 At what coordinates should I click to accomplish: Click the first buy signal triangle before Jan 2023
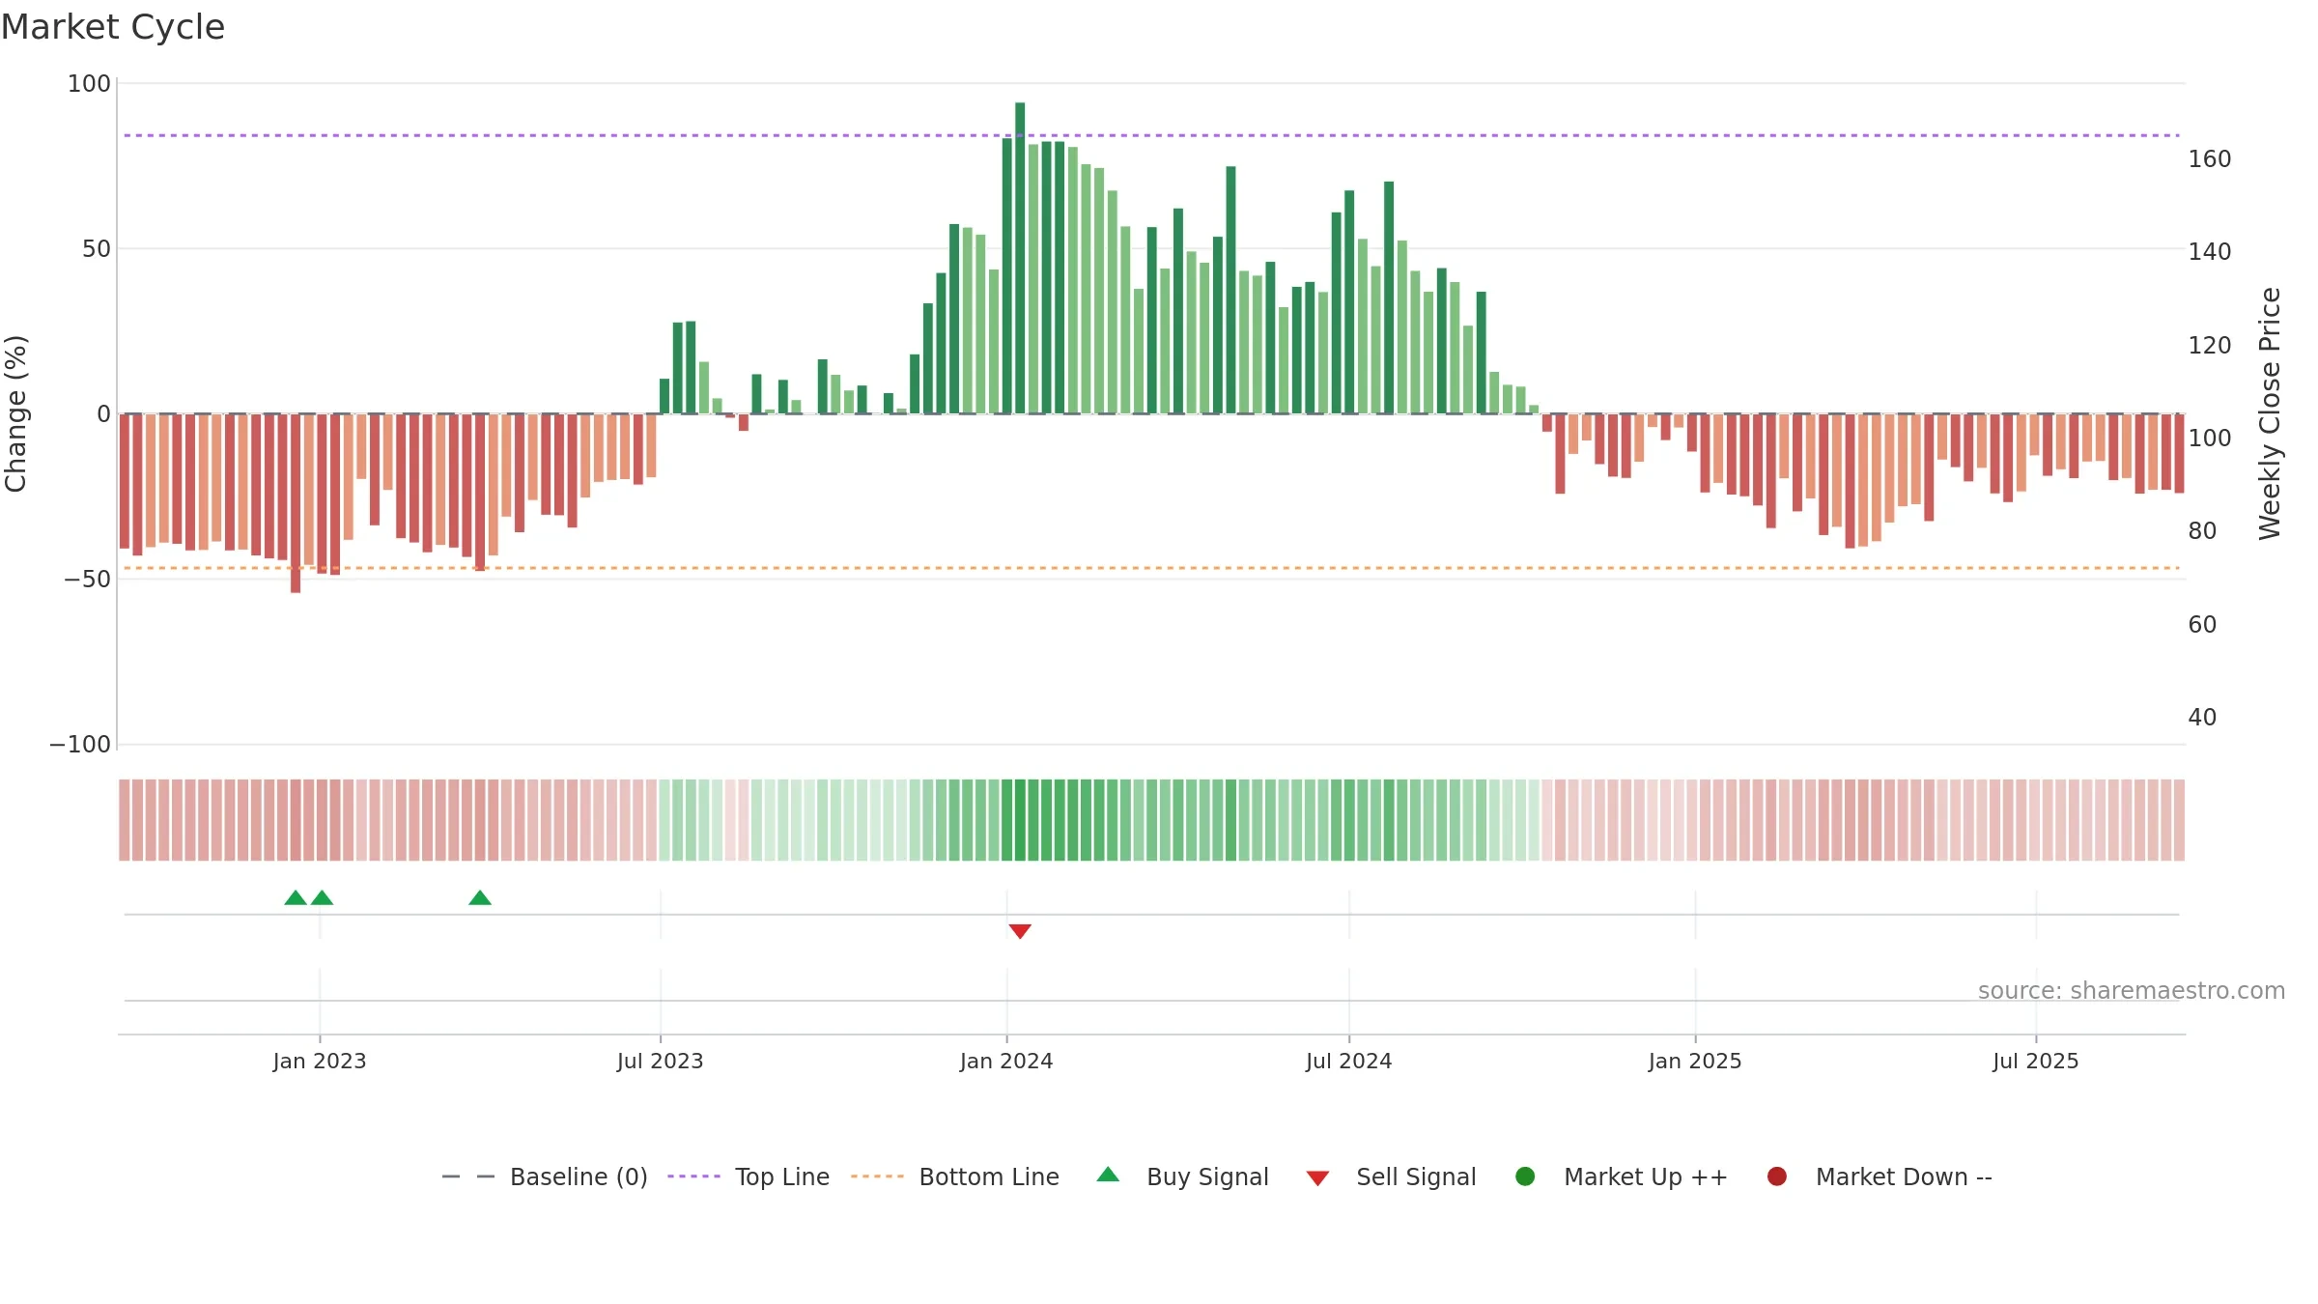click(x=296, y=898)
